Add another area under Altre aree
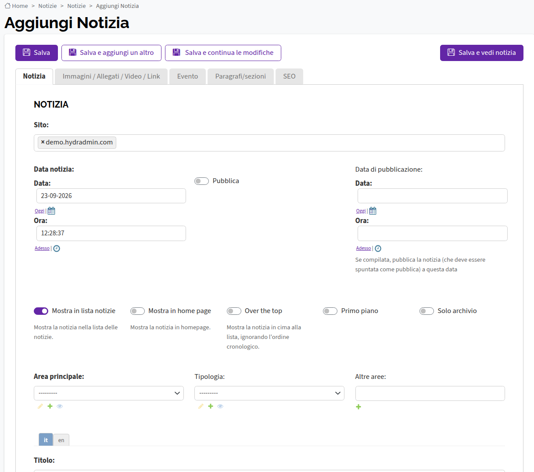The image size is (534, 472). pyautogui.click(x=358, y=407)
